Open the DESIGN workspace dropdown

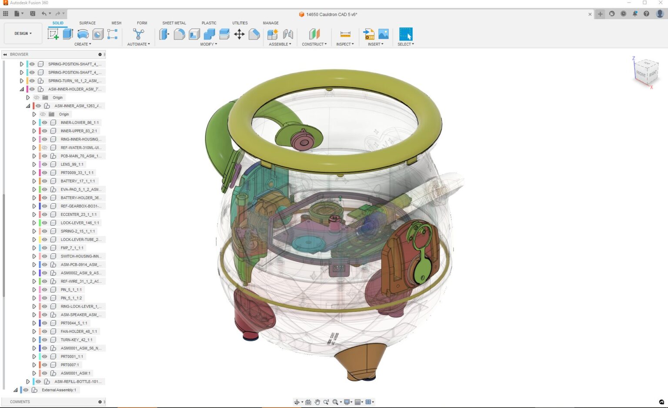pyautogui.click(x=23, y=33)
